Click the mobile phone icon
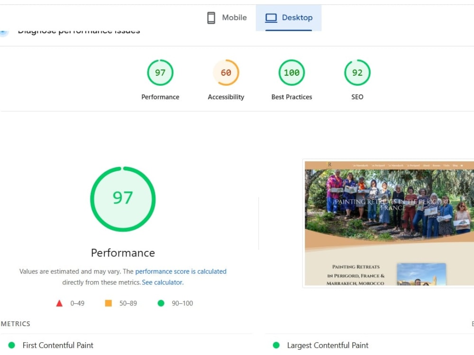Image resolution: width=474 pixels, height=355 pixels. point(211,18)
